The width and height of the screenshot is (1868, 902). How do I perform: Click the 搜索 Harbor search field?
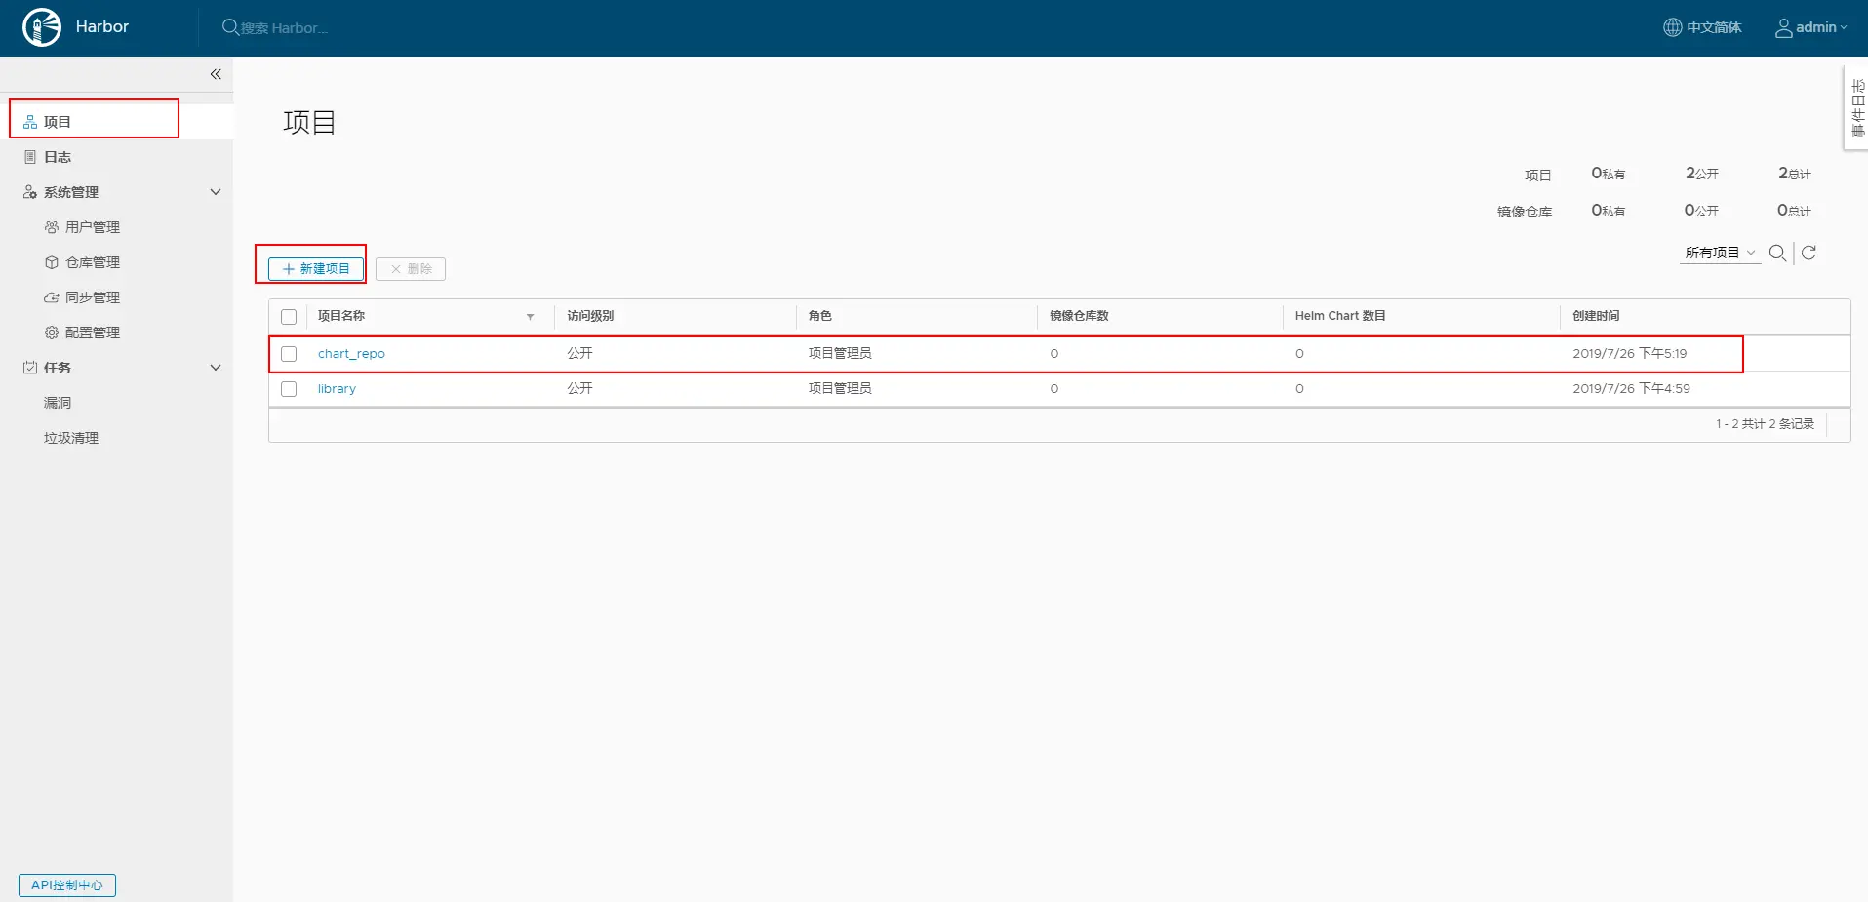coord(284,28)
